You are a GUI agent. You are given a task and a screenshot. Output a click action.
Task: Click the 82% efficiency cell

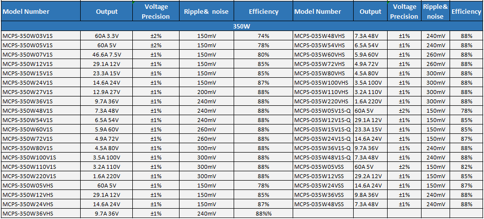point(467,167)
